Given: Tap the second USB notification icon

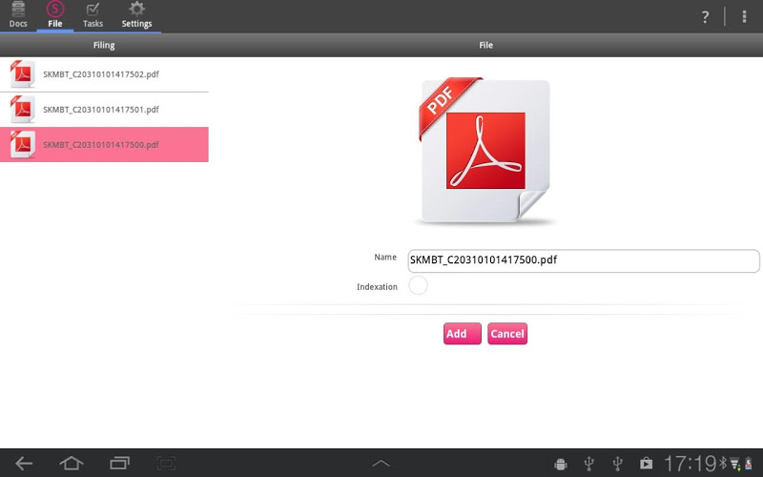Looking at the screenshot, I should [x=617, y=464].
